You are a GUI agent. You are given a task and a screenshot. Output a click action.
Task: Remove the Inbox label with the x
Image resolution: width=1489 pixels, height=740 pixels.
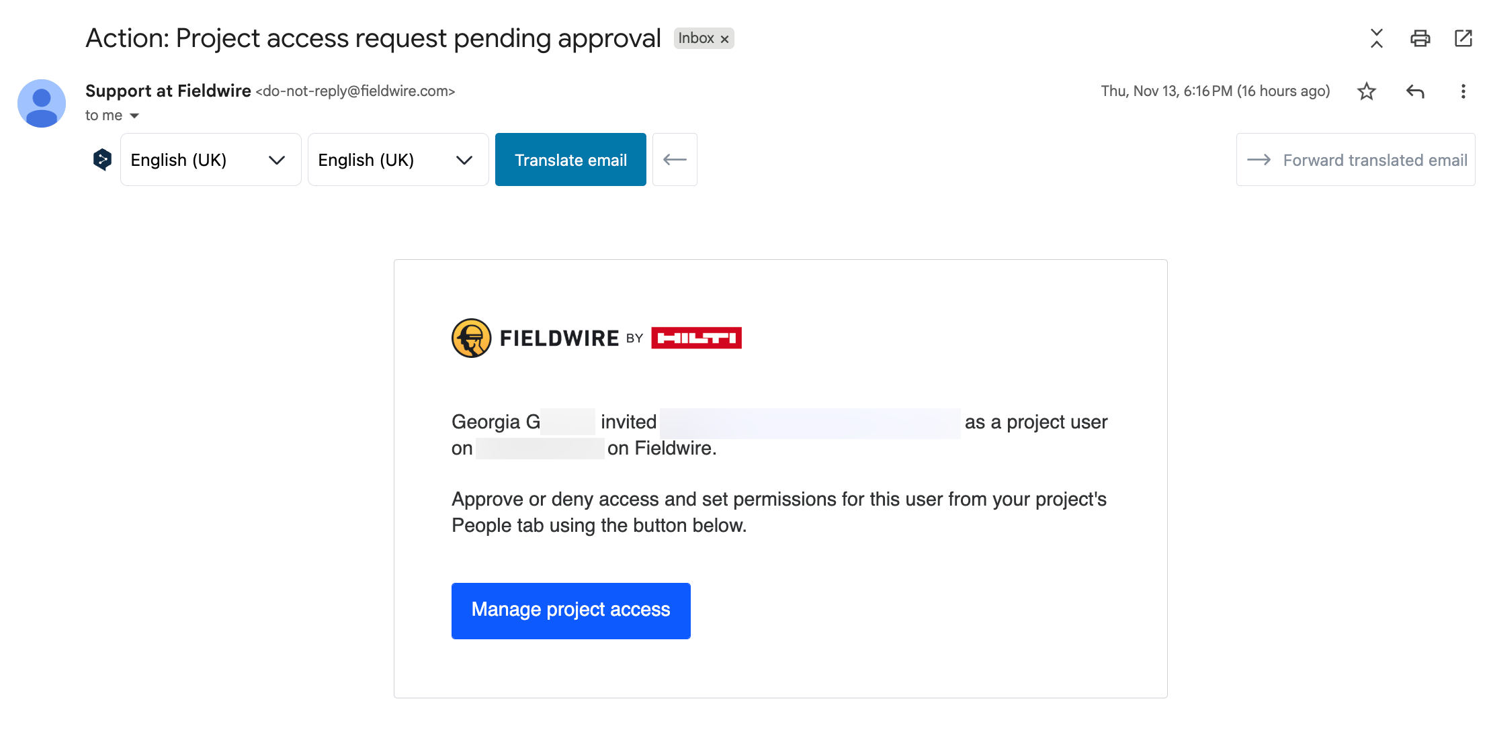point(725,39)
